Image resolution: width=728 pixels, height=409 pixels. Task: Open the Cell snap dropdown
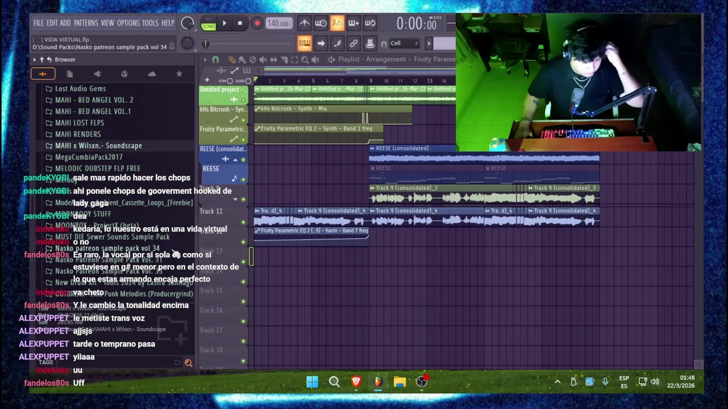coord(403,43)
